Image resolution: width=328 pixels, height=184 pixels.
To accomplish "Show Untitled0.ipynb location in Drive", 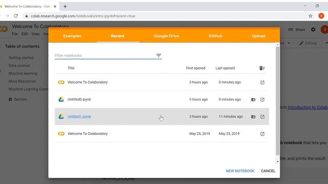I will 253,100.
